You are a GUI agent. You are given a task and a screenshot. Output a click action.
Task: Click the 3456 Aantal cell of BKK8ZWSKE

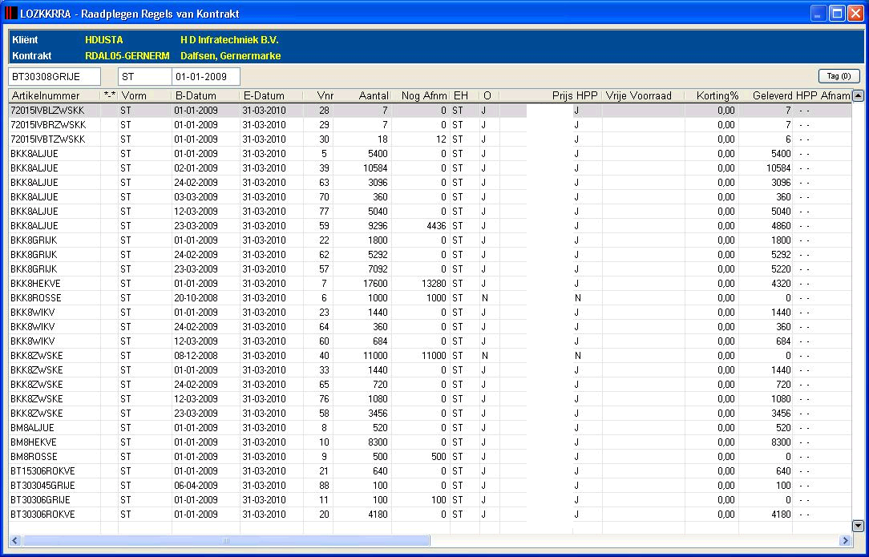(362, 413)
